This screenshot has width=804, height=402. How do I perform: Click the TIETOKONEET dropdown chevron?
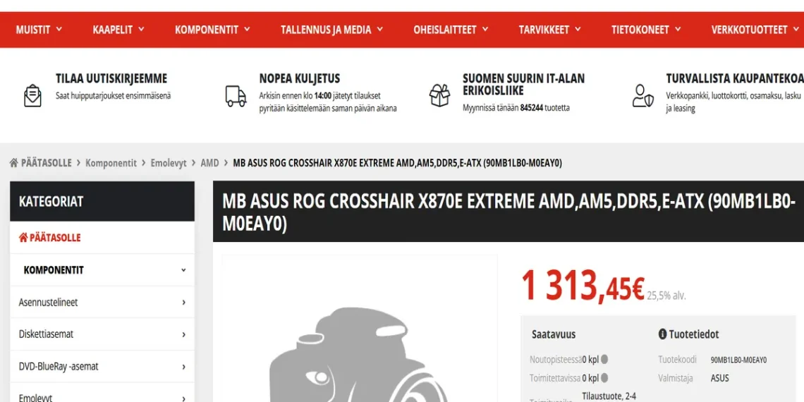point(677,29)
